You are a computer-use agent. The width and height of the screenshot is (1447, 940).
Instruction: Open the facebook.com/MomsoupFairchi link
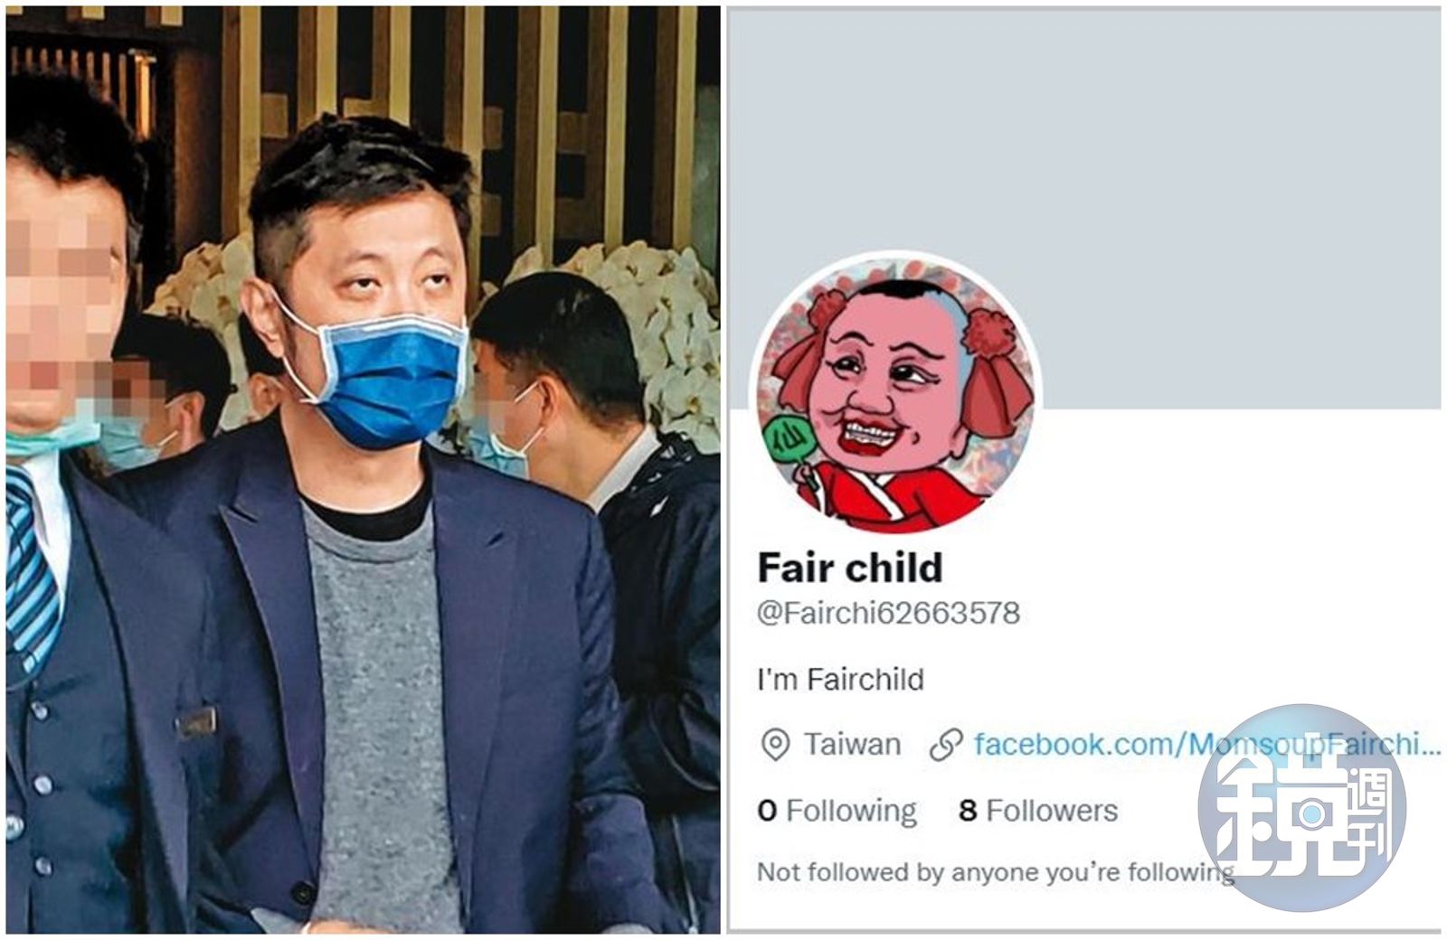tap(1206, 745)
